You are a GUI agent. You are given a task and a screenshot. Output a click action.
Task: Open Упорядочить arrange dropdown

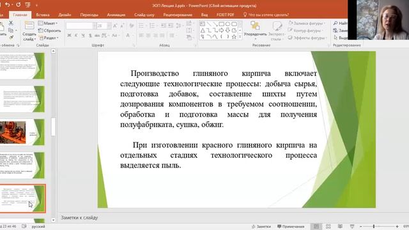[x=255, y=31]
